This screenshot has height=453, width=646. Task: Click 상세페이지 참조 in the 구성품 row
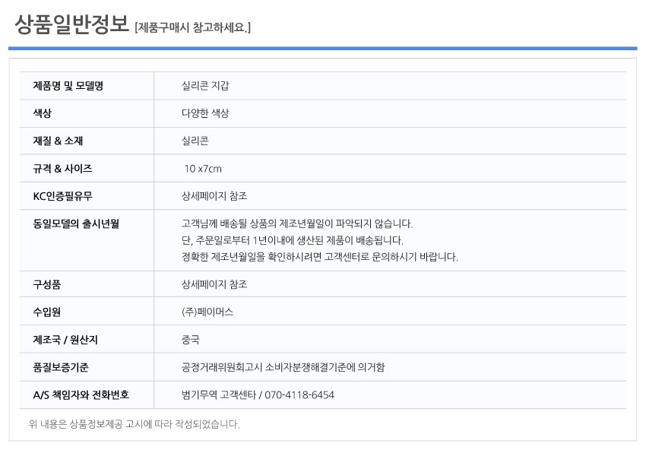coord(214,284)
